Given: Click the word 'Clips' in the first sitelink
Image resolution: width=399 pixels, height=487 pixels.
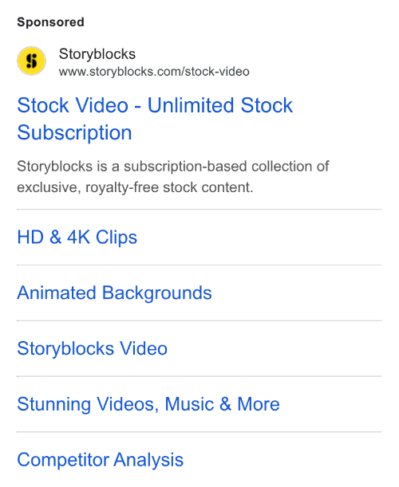Looking at the screenshot, I should (x=117, y=238).
